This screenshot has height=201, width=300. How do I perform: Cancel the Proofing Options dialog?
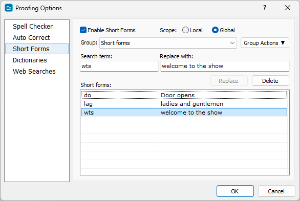coord(276,191)
